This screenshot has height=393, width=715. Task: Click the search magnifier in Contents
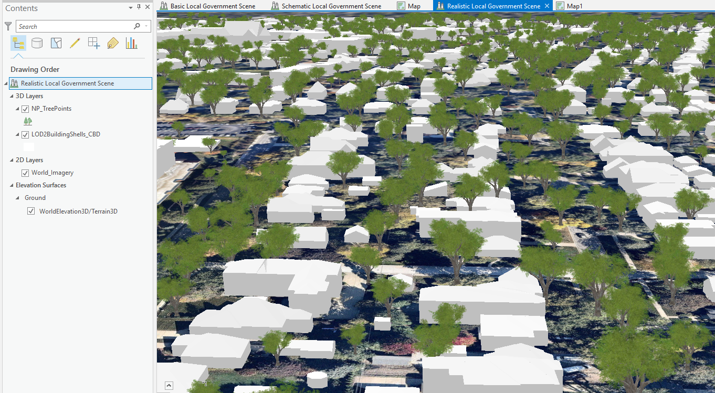point(136,25)
